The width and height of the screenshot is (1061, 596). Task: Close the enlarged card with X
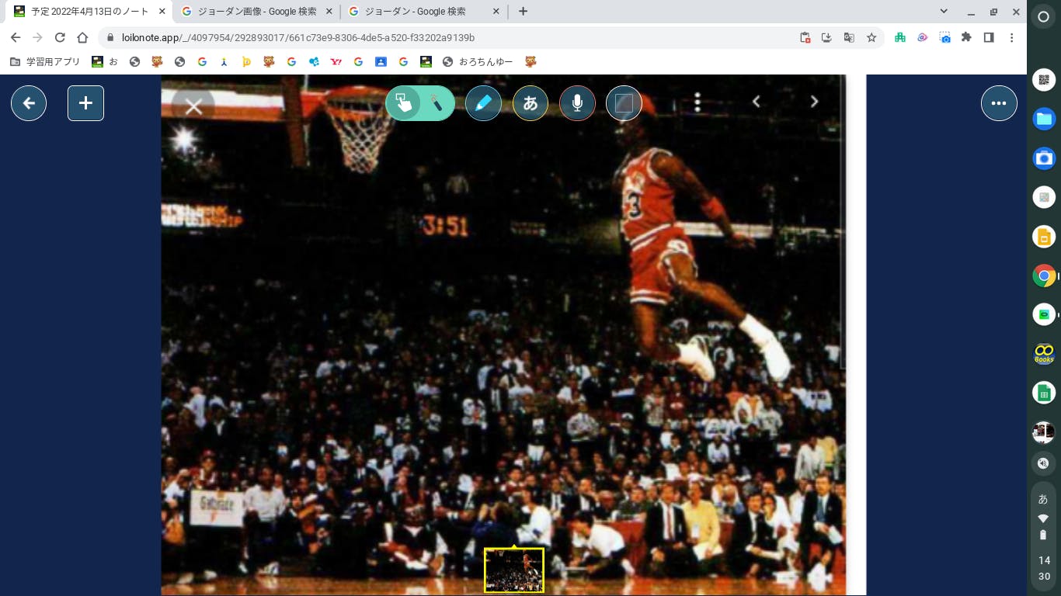click(x=193, y=107)
